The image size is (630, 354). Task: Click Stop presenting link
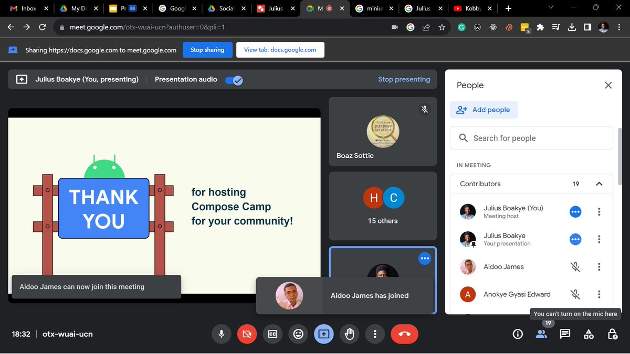[404, 79]
